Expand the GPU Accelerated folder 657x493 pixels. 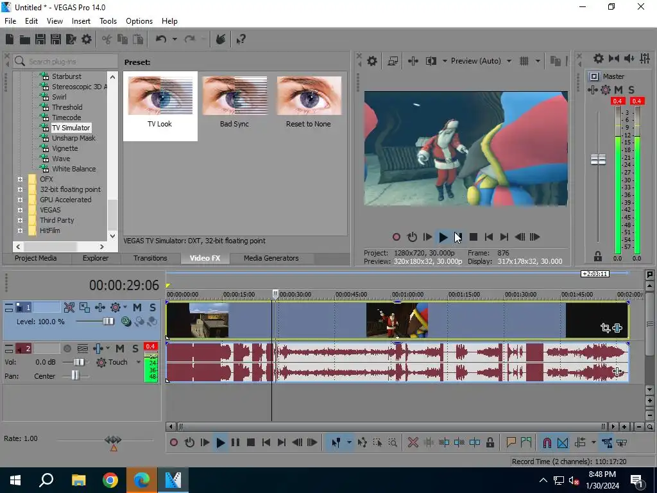pyautogui.click(x=20, y=200)
